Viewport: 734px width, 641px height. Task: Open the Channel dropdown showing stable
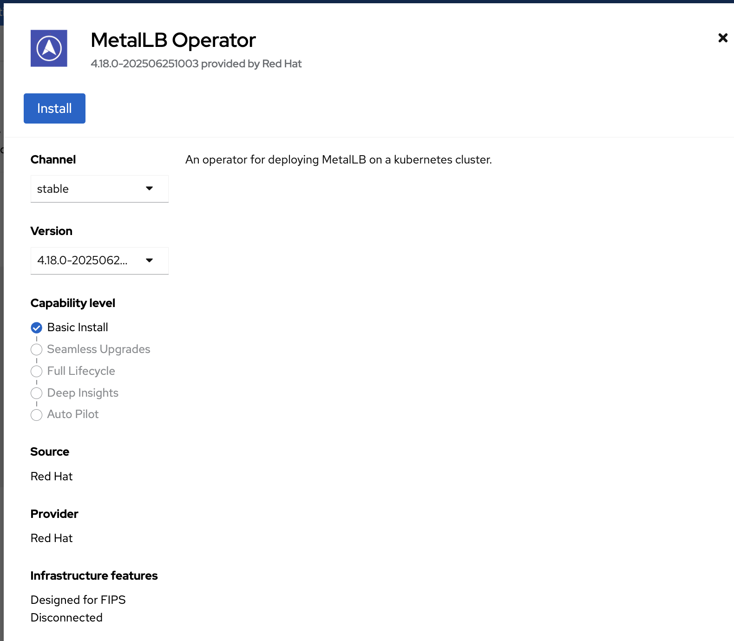click(99, 189)
